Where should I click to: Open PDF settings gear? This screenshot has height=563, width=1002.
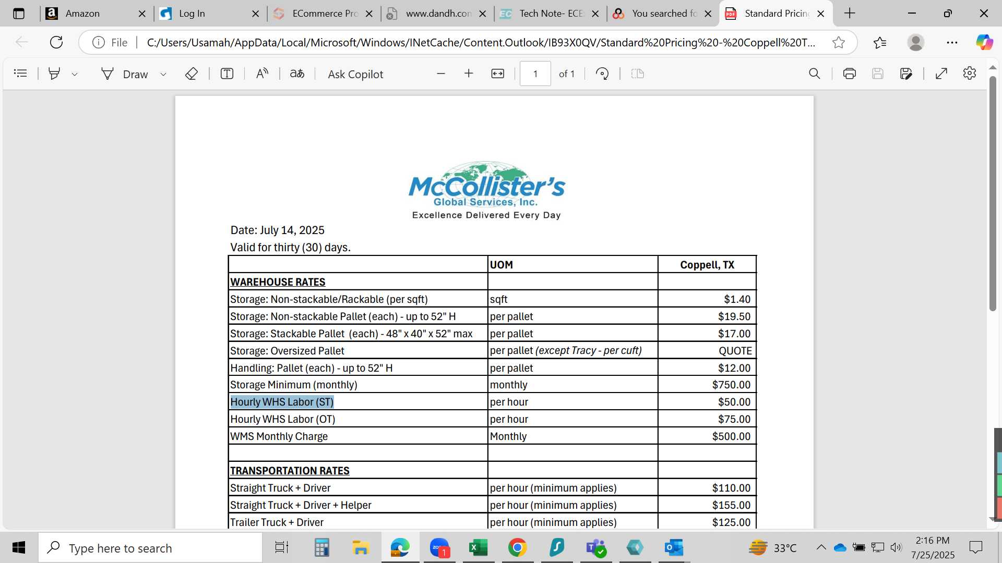[x=970, y=74]
